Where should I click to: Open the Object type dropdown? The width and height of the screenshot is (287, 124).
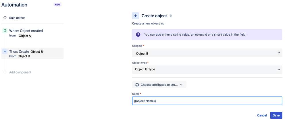(x=207, y=69)
